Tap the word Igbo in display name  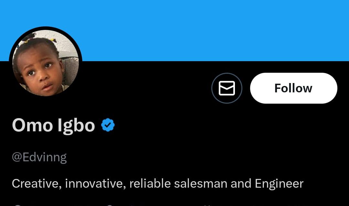point(76,125)
